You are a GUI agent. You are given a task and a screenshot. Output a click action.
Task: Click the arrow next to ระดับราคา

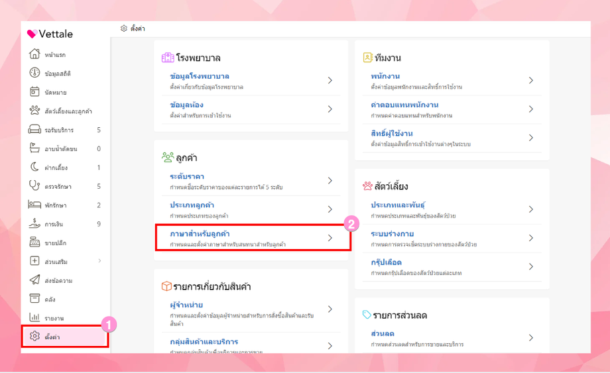coord(330,181)
